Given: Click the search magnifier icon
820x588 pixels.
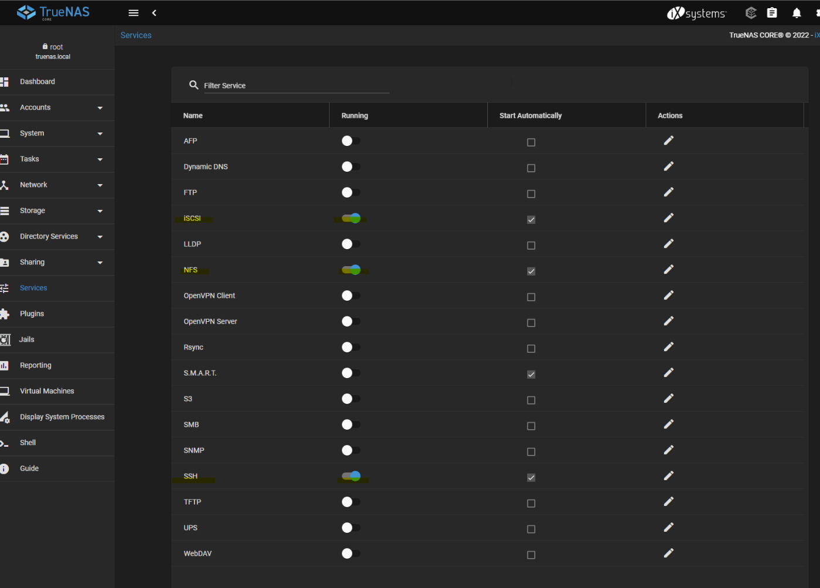Looking at the screenshot, I should [193, 85].
